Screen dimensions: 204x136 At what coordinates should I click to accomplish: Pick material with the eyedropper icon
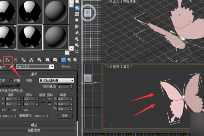[x=12, y=67]
